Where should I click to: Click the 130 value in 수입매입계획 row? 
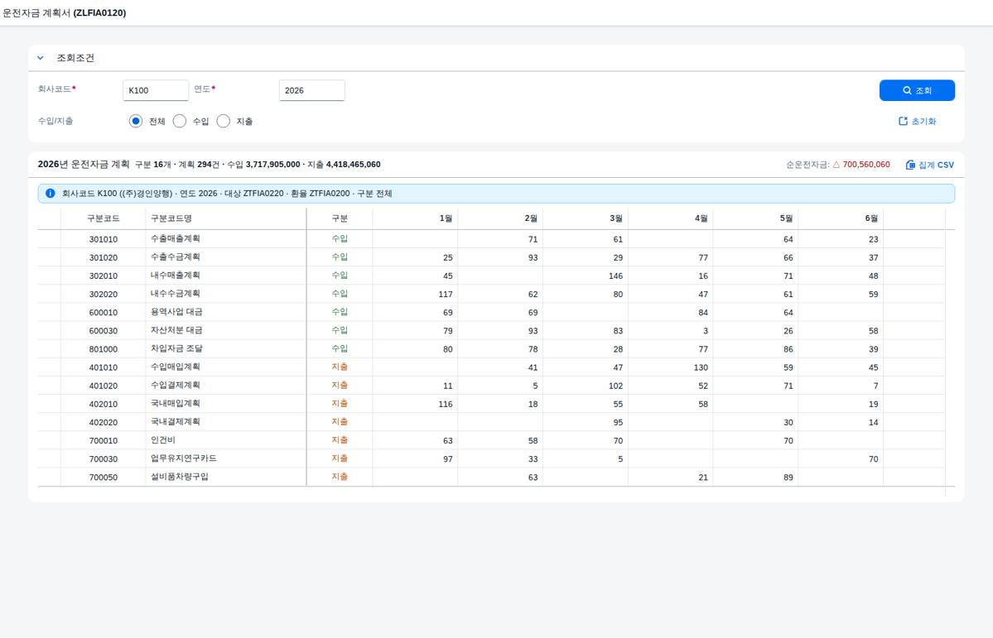[701, 367]
